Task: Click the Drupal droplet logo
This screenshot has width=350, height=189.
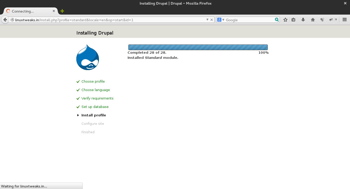Action: (87, 57)
